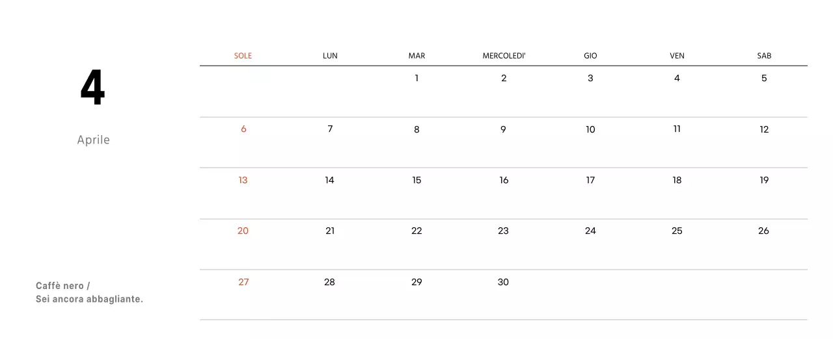Select date 19 in the calendar
Image resolution: width=833 pixels, height=339 pixels.
(764, 181)
